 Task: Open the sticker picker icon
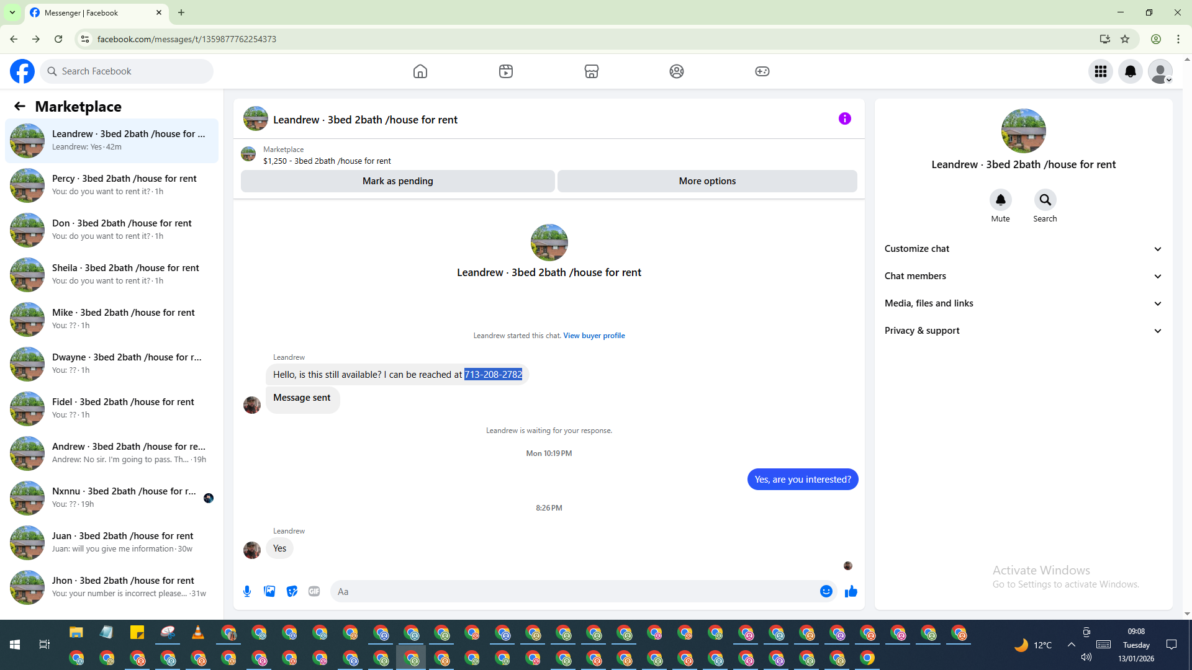coord(292,591)
